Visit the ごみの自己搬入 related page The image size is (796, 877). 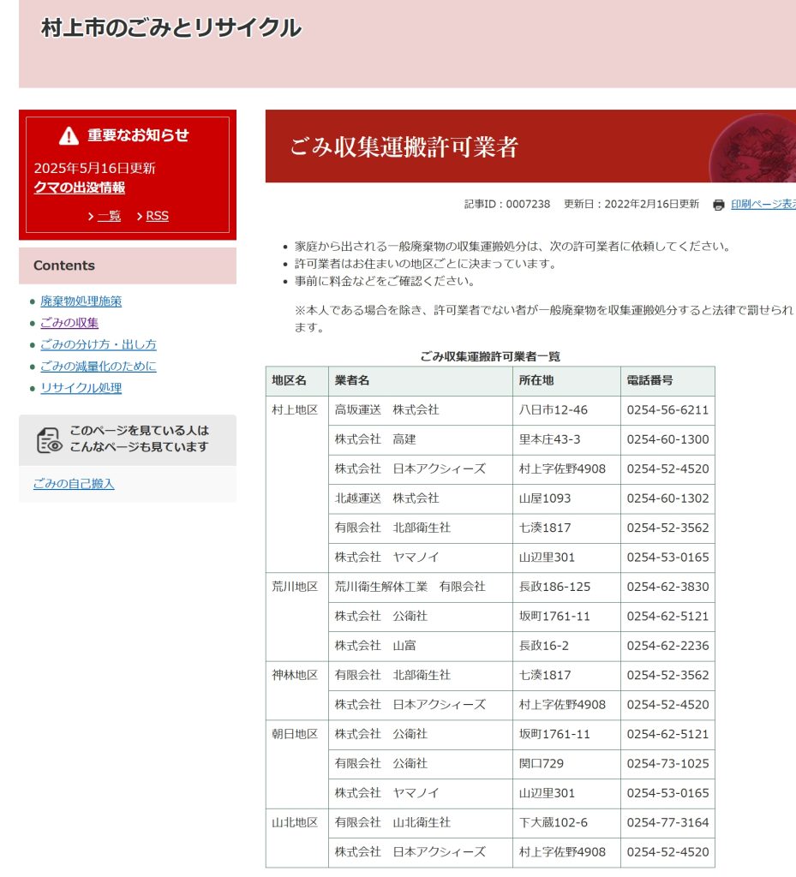click(x=73, y=484)
